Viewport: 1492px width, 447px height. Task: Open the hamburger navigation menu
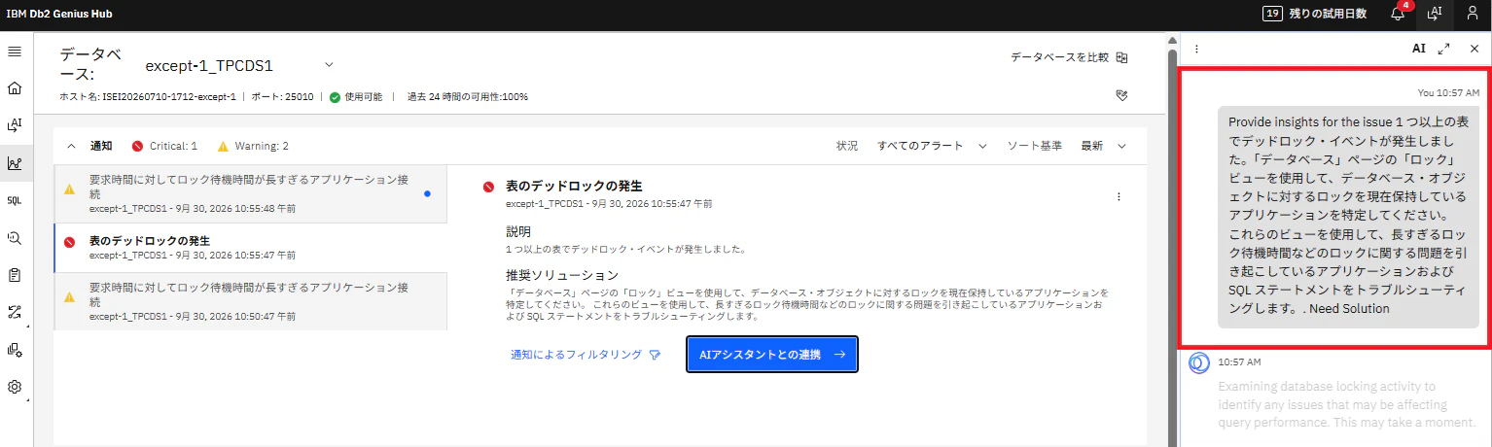pos(15,51)
